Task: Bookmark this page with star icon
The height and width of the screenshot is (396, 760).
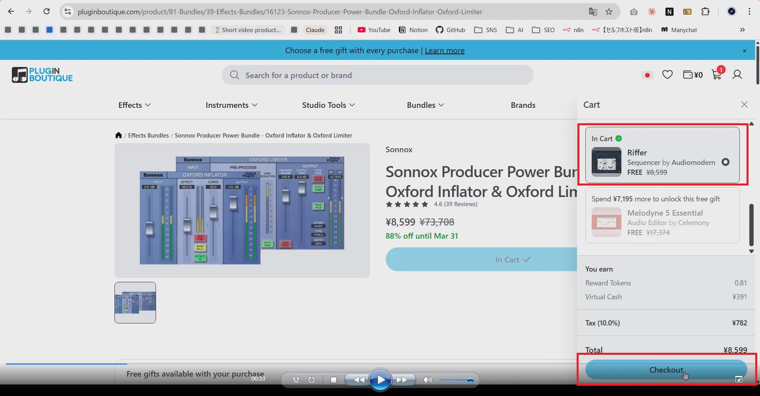Action: [609, 11]
